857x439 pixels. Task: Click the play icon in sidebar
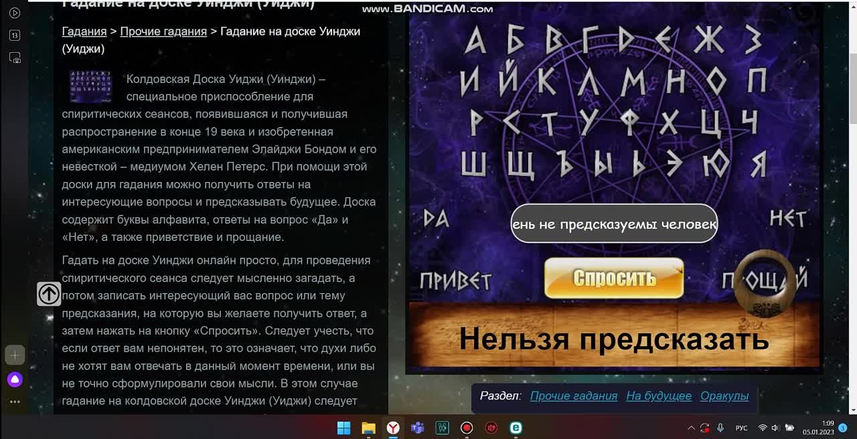15,13
